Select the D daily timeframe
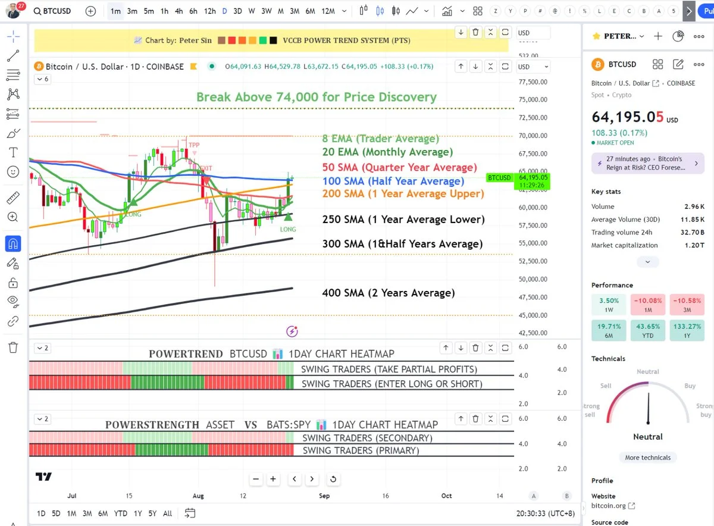Image resolution: width=714 pixels, height=526 pixels. coord(224,11)
